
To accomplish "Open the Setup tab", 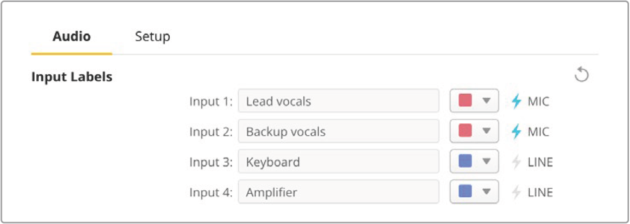I will [x=152, y=36].
